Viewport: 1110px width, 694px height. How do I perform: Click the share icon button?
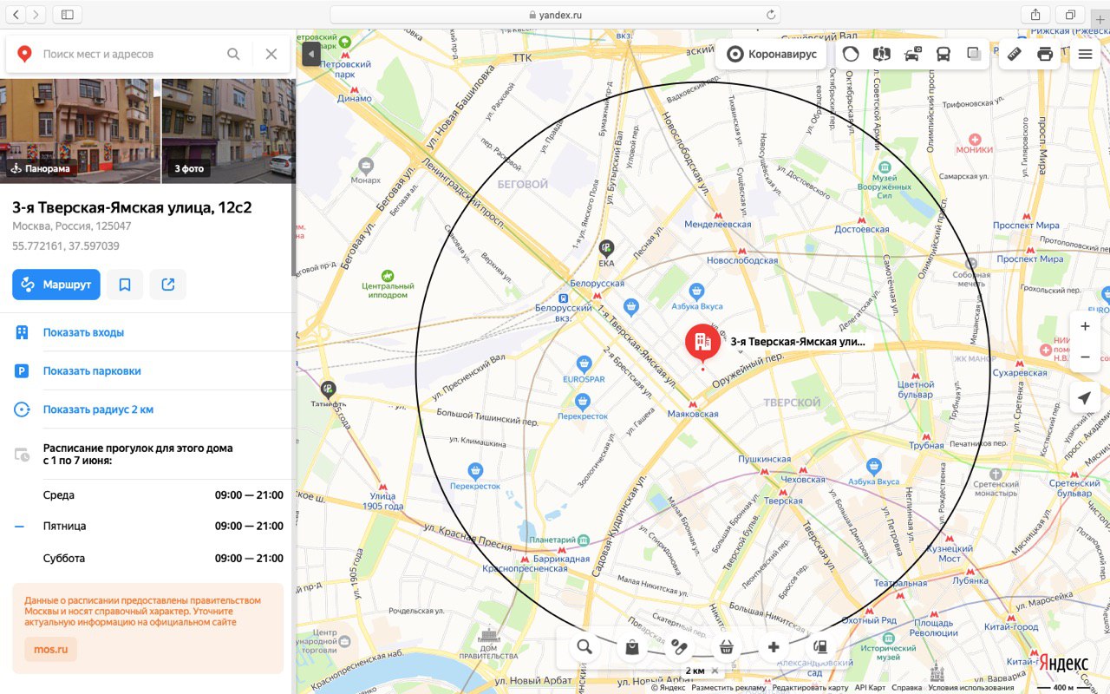tap(168, 285)
